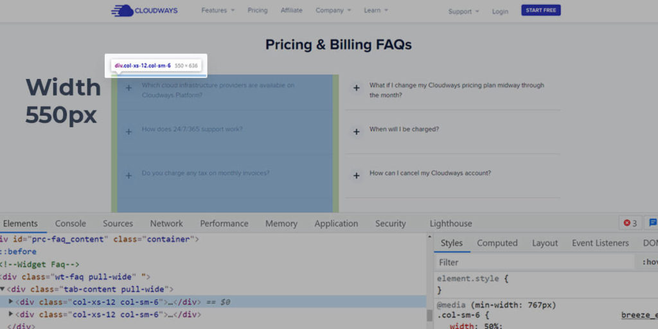
Task: Open the Lighthouse tab
Action: tap(450, 224)
